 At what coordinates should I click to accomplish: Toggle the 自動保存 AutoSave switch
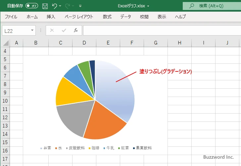[x=32, y=6]
